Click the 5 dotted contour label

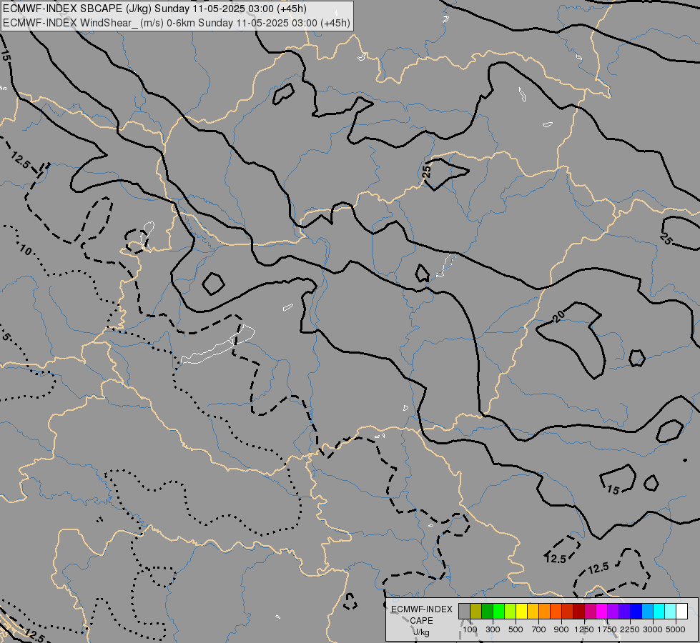[x=6, y=337]
